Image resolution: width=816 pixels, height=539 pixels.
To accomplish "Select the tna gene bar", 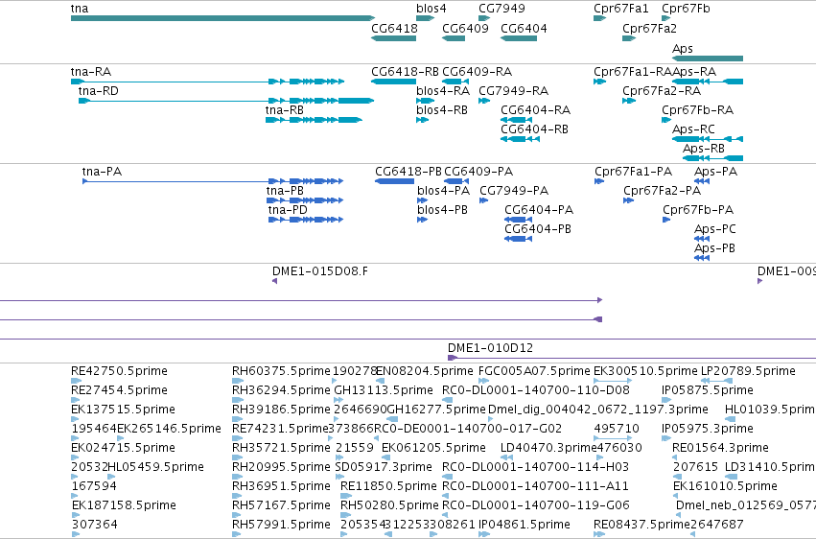I will pyautogui.click(x=222, y=18).
